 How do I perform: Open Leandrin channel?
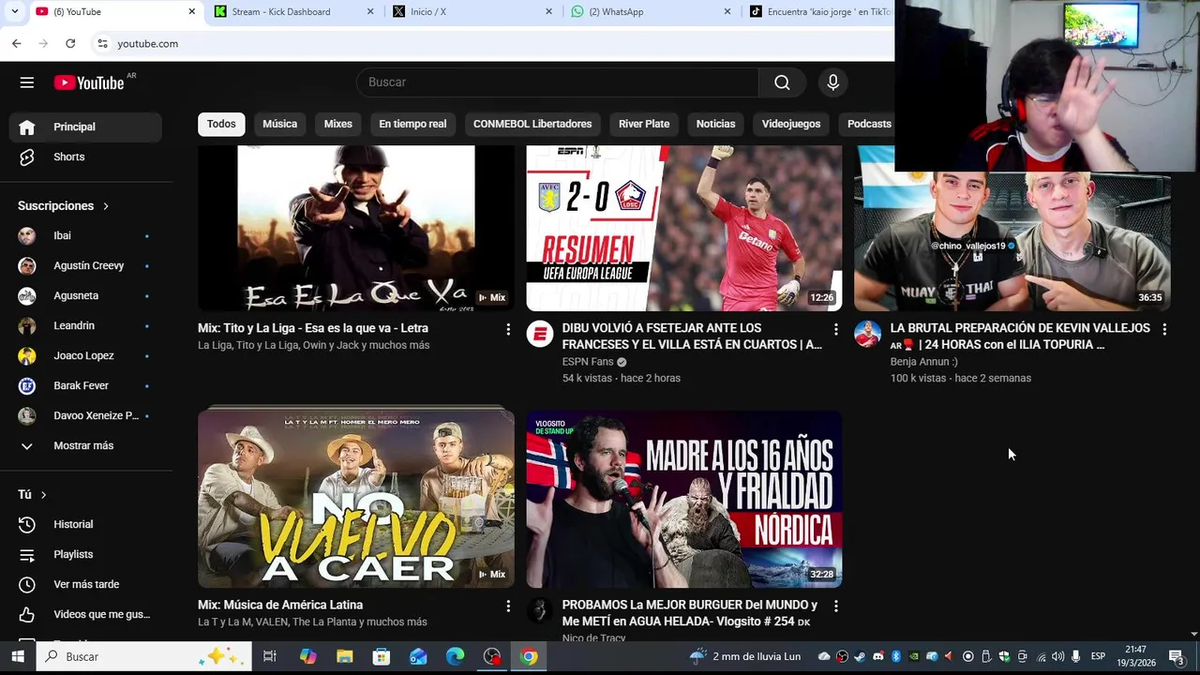[x=85, y=325]
